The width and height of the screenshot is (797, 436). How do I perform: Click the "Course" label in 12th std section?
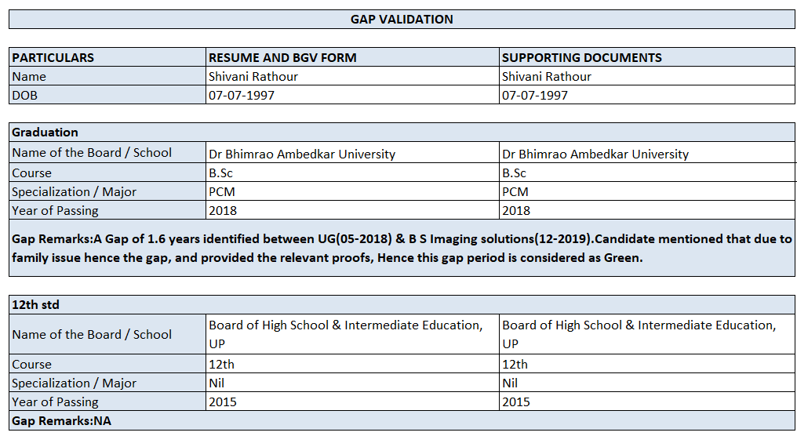tap(107, 365)
